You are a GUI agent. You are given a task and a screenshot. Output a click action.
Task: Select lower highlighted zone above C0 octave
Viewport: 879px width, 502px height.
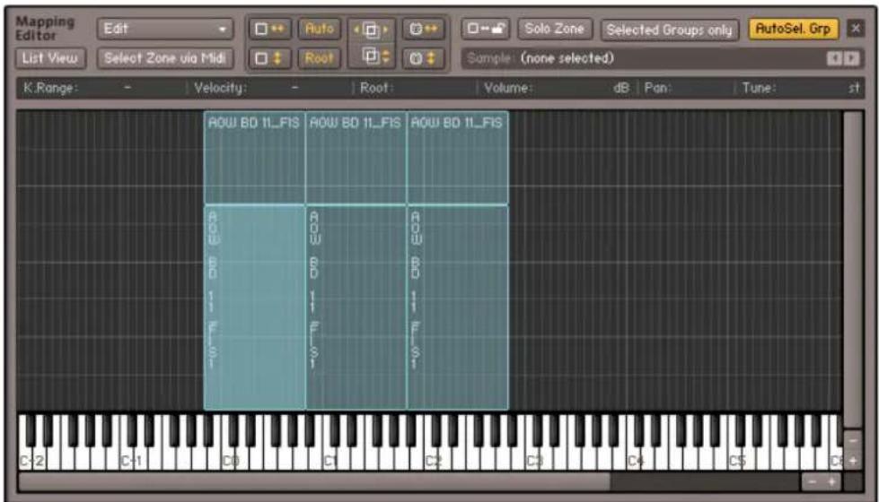pyautogui.click(x=254, y=307)
